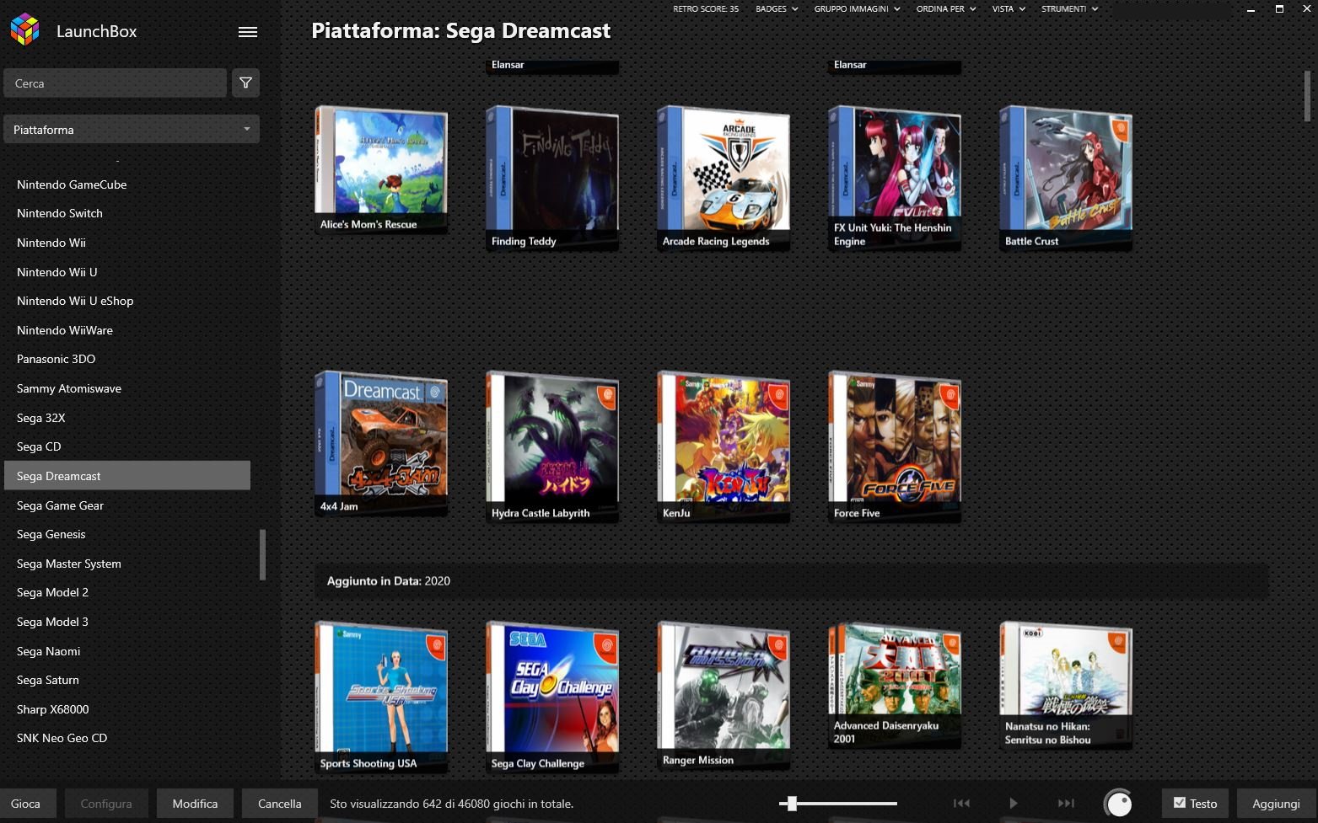Click the filter funnel icon
Viewport: 1318px width, 823px height.
[245, 83]
